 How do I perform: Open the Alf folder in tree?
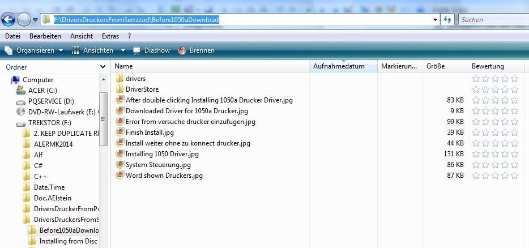coord(32,155)
